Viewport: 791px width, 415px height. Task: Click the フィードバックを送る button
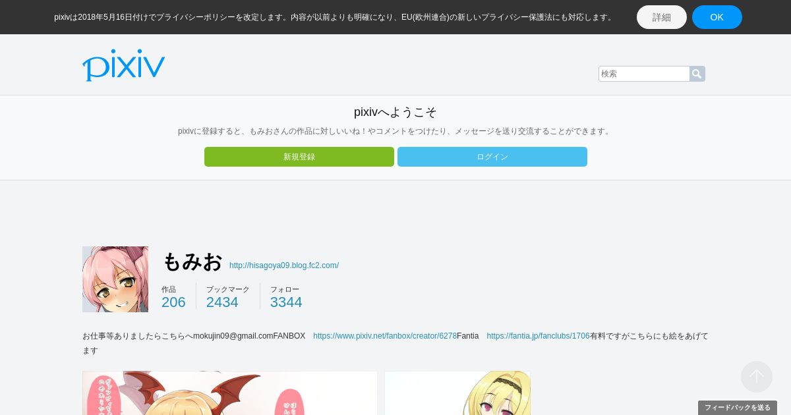pyautogui.click(x=738, y=408)
